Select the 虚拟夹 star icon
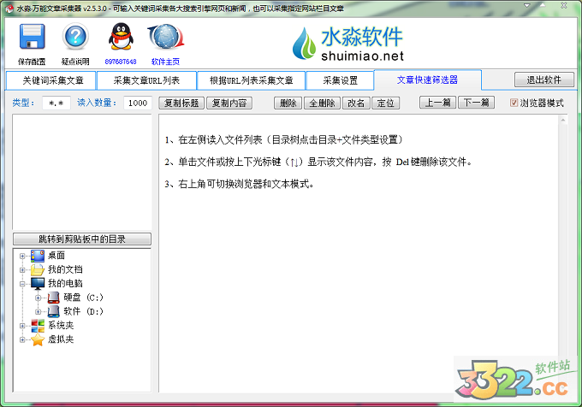The height and width of the screenshot is (407, 582). pyautogui.click(x=38, y=339)
